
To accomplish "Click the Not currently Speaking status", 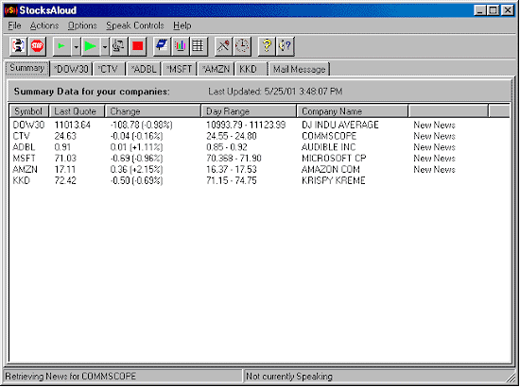I will [x=289, y=377].
